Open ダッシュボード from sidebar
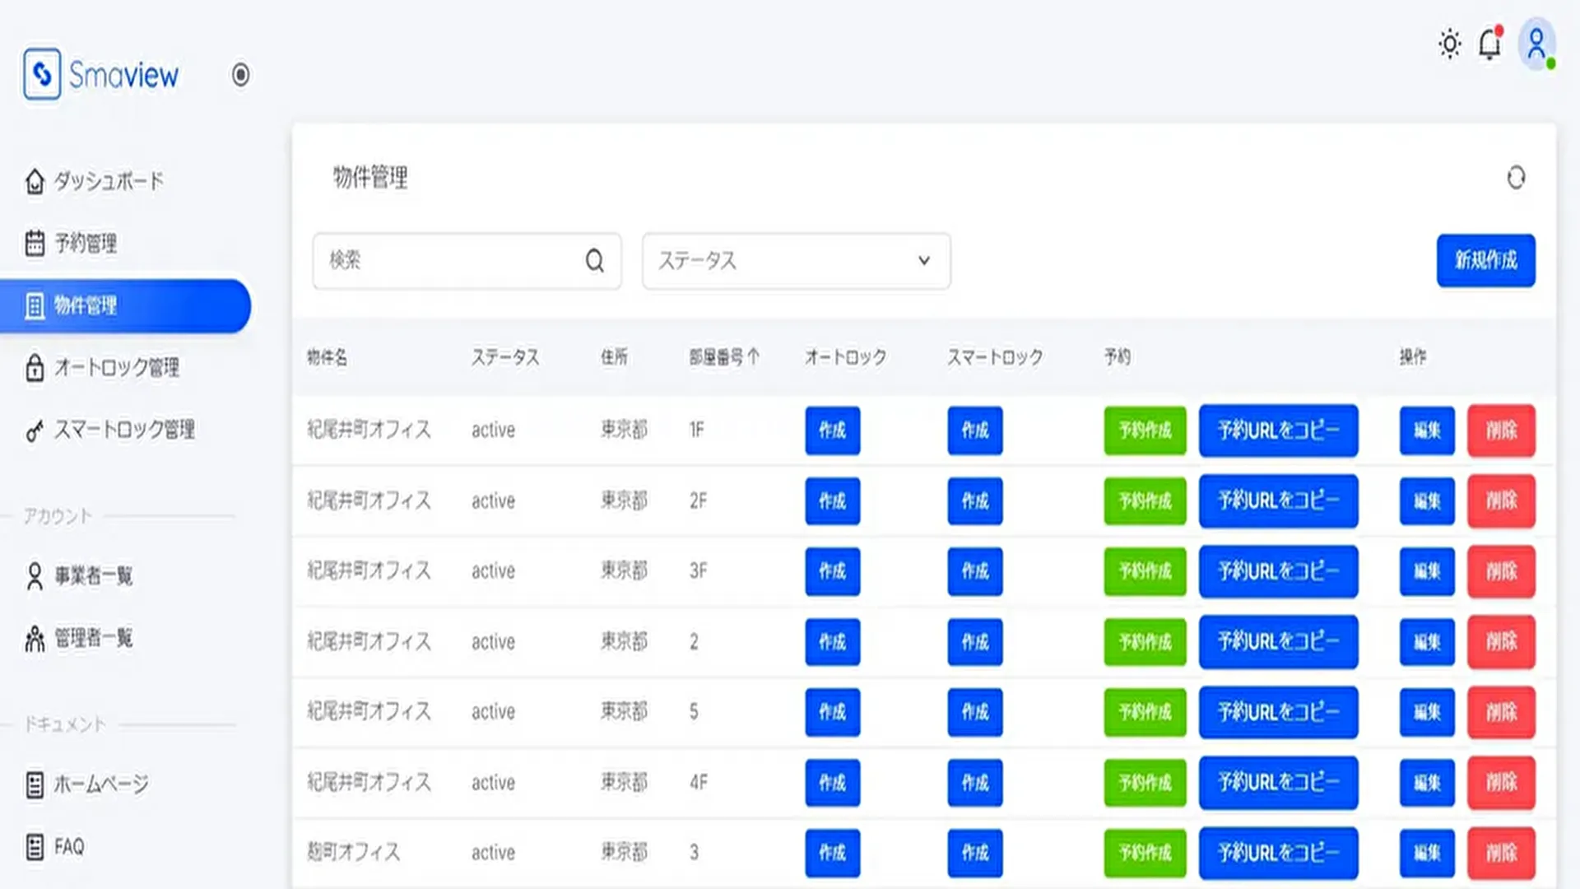The height and width of the screenshot is (889, 1580). pyautogui.click(x=109, y=181)
